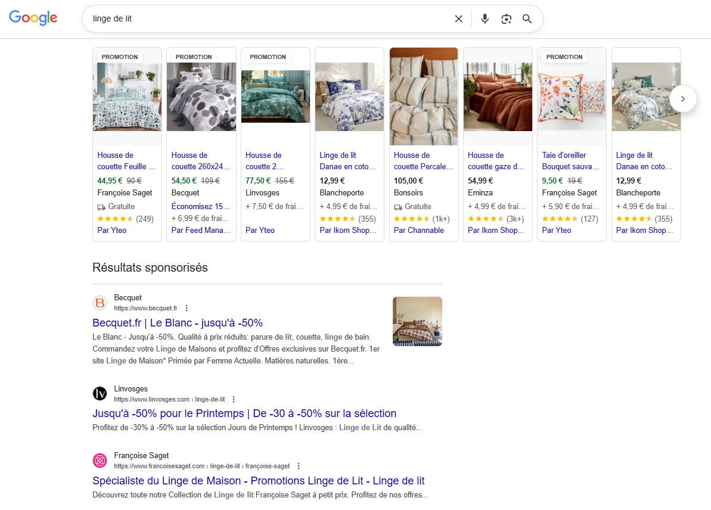The image size is (711, 510).
Task: Click 'Par Feed Mana…' provider link
Action: [x=200, y=231]
